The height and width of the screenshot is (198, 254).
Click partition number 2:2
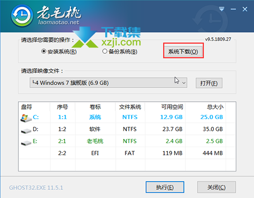[62, 153]
